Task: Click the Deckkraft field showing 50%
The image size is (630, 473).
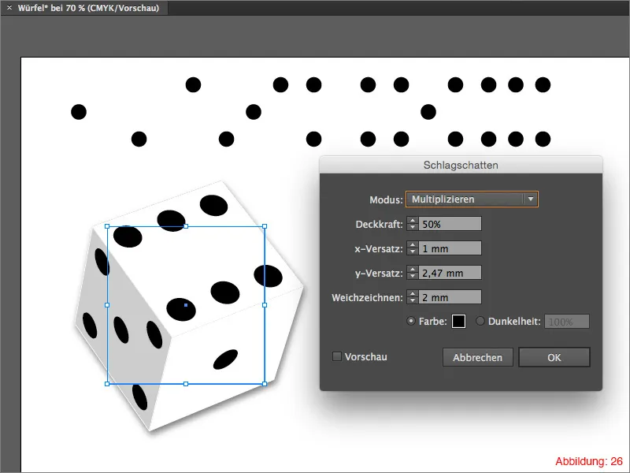Action: [450, 224]
